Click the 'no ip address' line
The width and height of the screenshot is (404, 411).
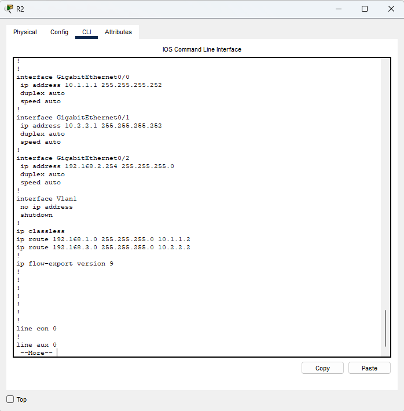(46, 207)
